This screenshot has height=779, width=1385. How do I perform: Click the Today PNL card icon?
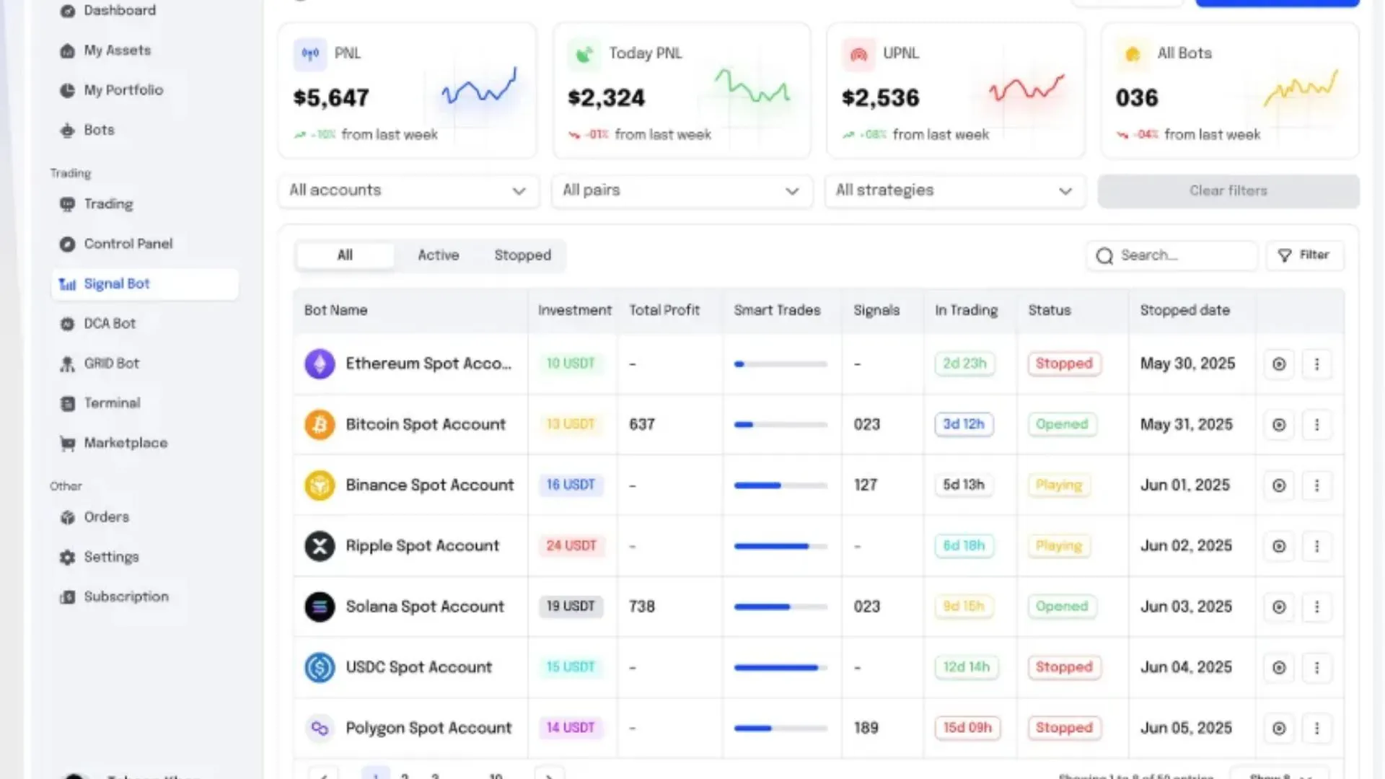584,53
